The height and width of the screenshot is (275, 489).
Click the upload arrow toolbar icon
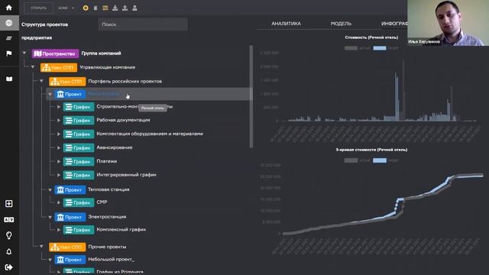point(125,8)
